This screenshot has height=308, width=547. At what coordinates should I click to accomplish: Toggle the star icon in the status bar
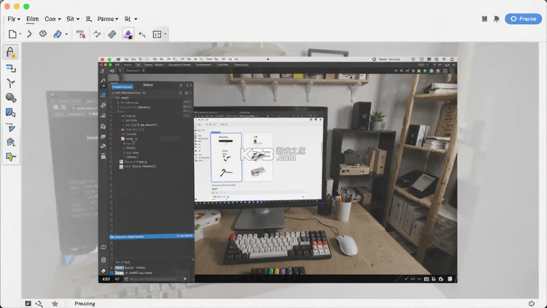pyautogui.click(x=55, y=304)
